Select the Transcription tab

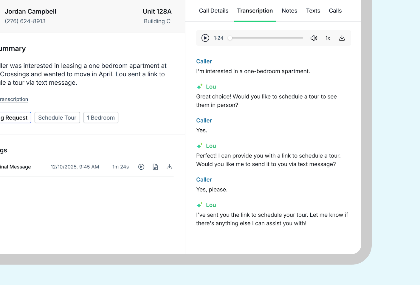(x=255, y=11)
